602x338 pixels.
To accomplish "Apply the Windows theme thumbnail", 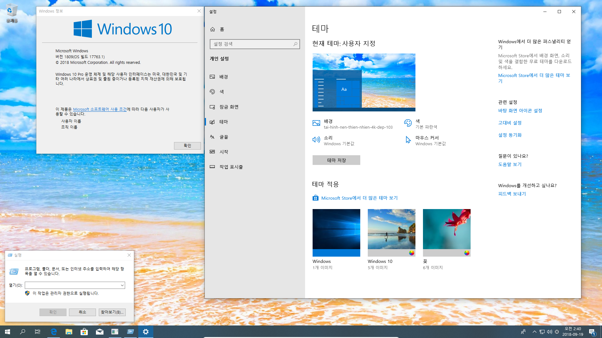I will (x=336, y=233).
